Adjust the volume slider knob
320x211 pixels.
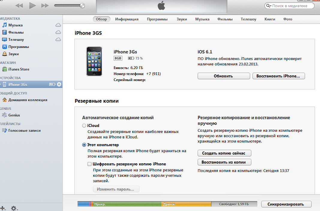tap(82, 5)
